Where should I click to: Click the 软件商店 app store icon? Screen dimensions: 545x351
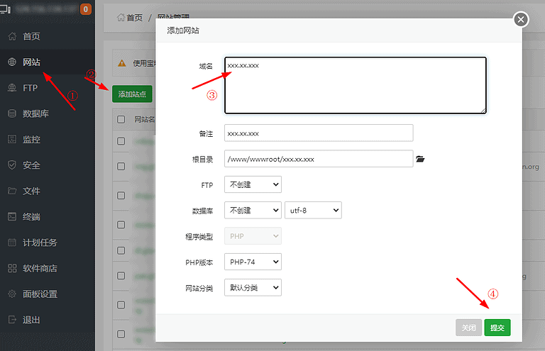[12, 268]
